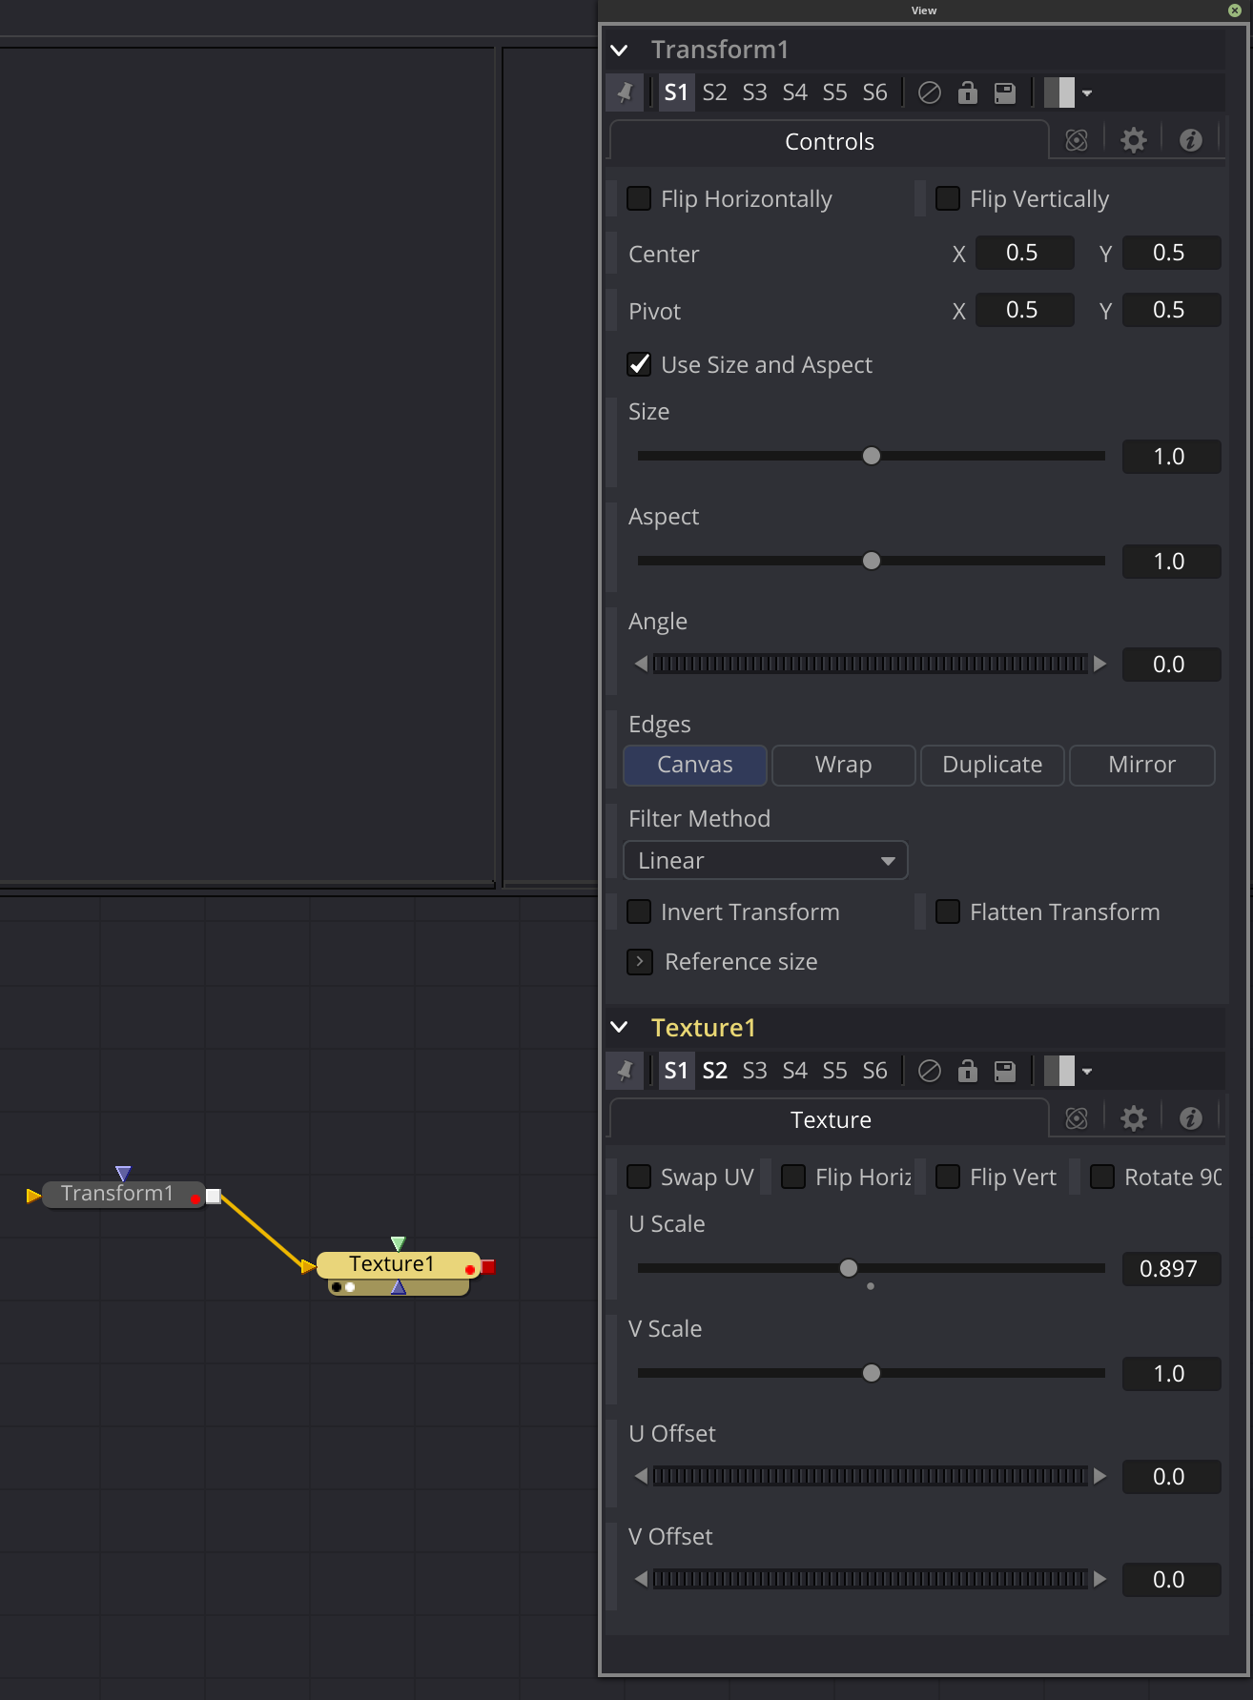Click the Texture1 tile color swatch
1253x1700 pixels.
1059,1071
